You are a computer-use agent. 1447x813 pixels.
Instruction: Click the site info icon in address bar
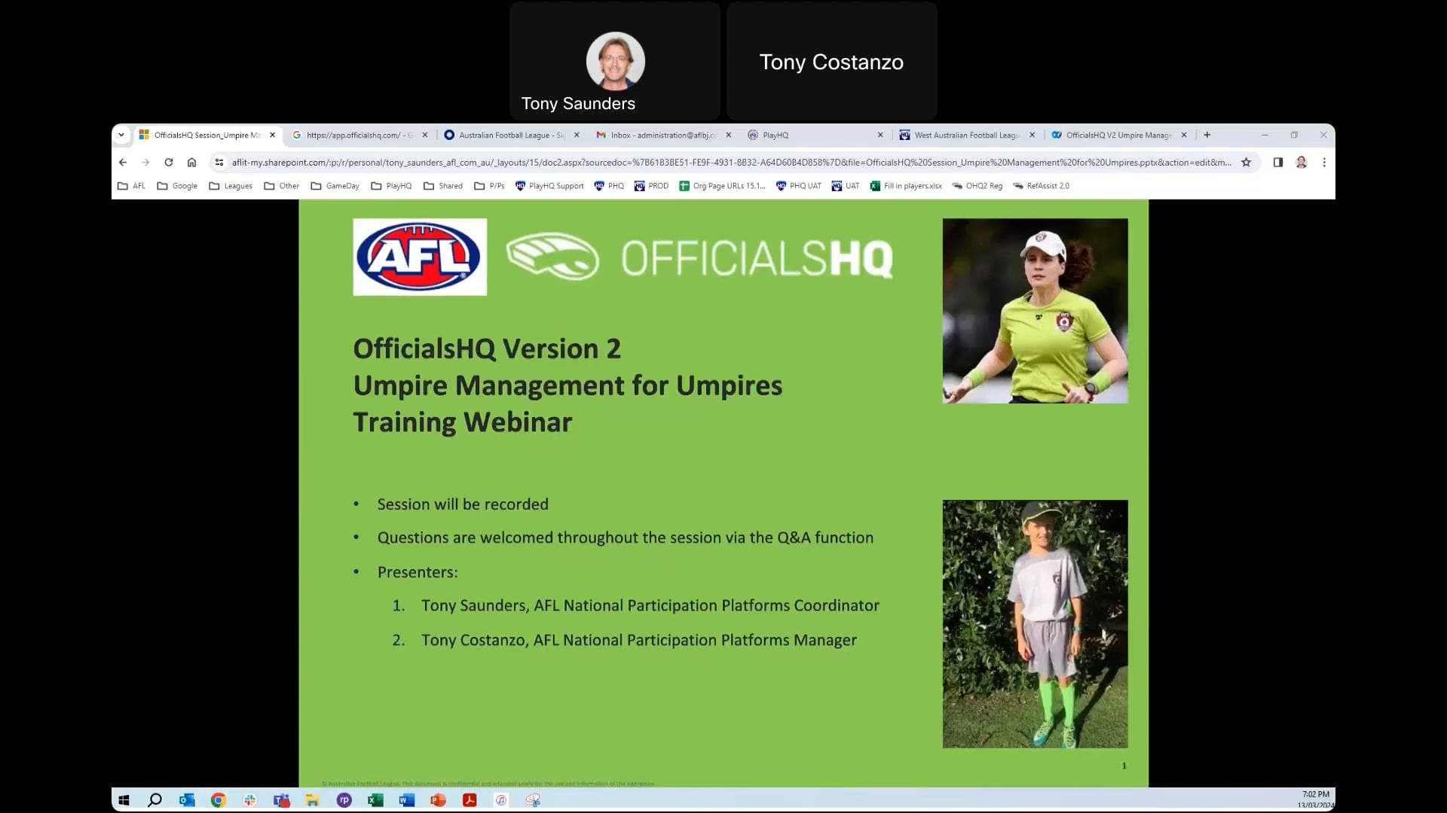pos(219,162)
